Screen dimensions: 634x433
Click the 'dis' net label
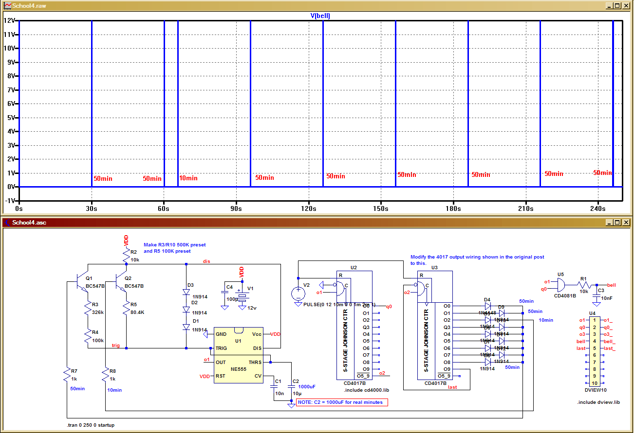click(x=207, y=261)
